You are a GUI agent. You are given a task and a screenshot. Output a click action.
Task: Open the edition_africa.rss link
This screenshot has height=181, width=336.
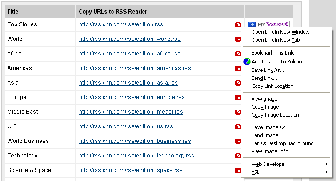coord(130,54)
